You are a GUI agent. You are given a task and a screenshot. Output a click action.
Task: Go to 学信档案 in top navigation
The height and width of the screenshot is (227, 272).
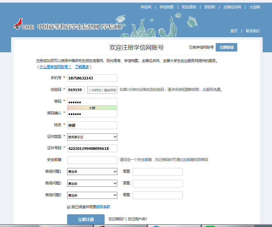(x=166, y=7)
